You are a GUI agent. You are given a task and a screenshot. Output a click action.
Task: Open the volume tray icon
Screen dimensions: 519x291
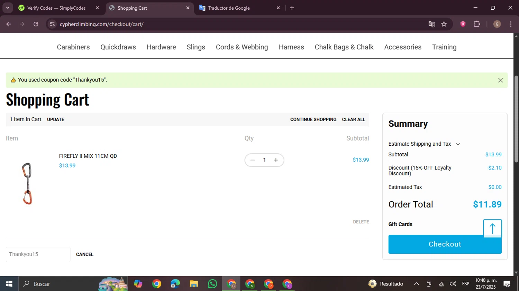pyautogui.click(x=453, y=284)
